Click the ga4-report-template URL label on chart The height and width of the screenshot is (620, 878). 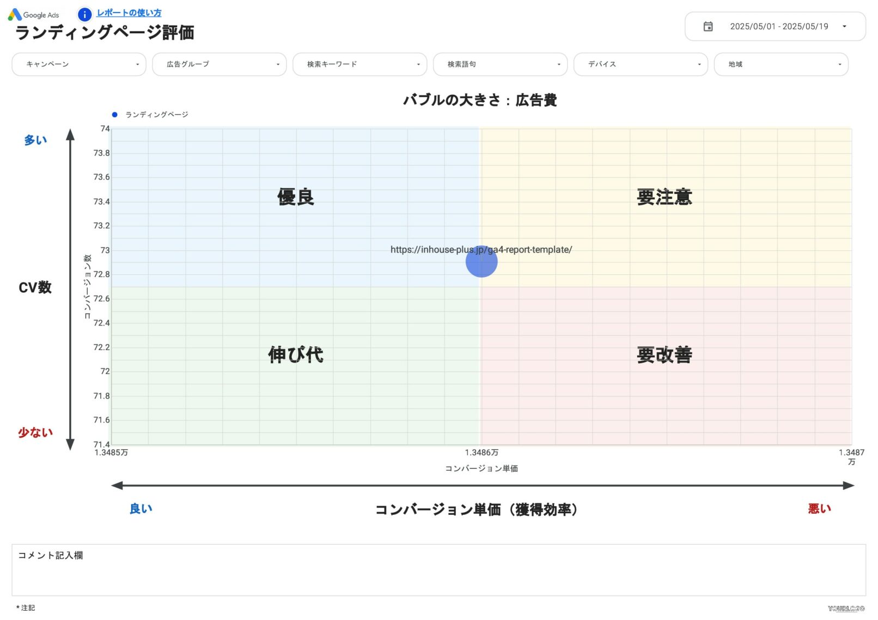[x=481, y=250]
